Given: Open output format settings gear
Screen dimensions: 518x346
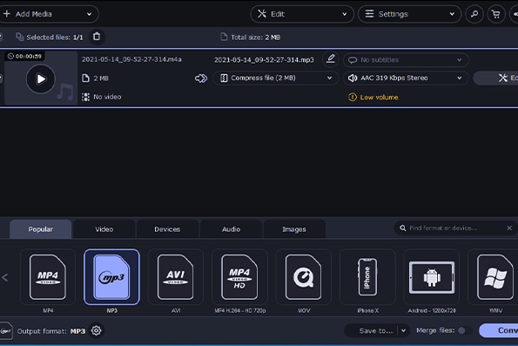Looking at the screenshot, I should click(x=96, y=330).
